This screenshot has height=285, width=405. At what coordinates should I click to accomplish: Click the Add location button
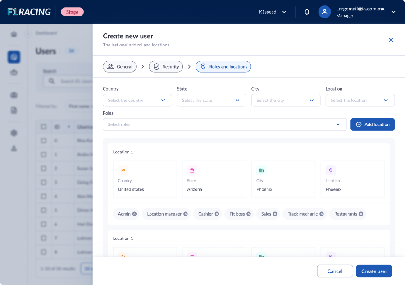click(373, 124)
